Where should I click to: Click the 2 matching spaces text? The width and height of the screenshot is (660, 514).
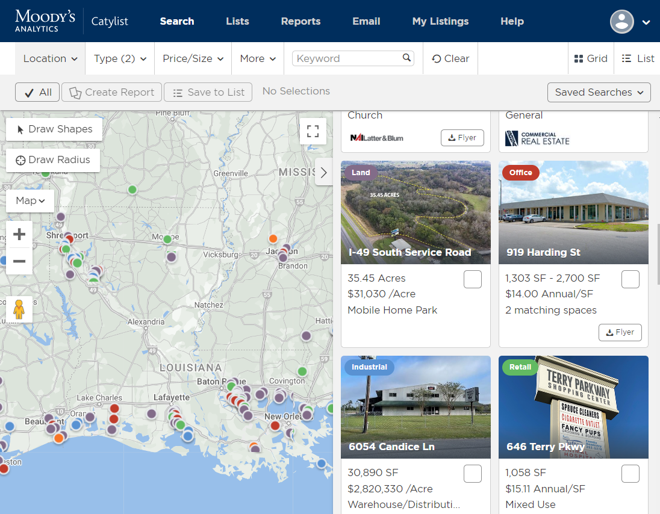tap(551, 310)
